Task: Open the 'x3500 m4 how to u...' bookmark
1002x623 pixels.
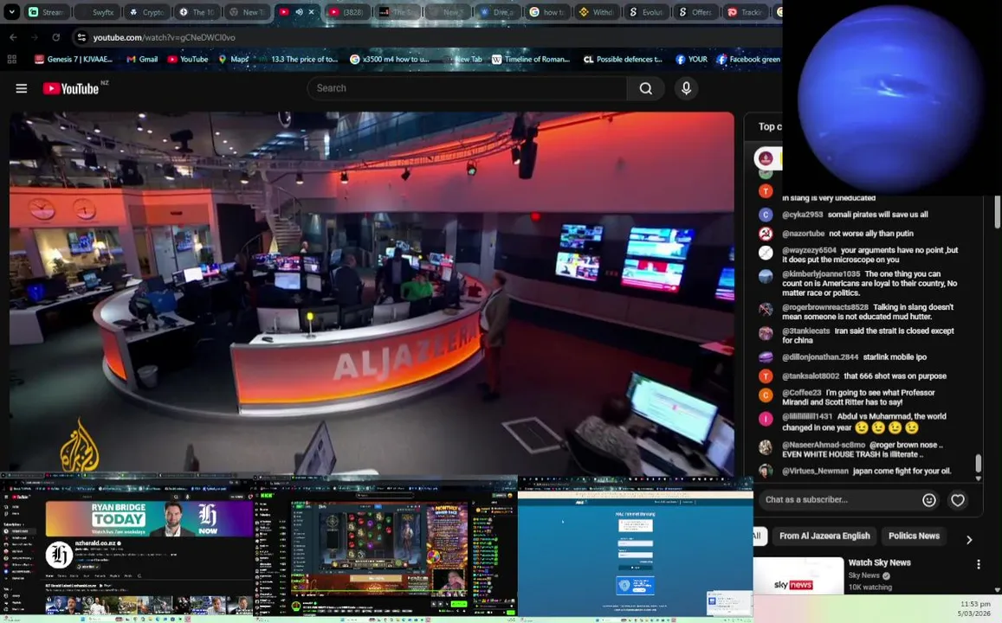Action: (x=390, y=59)
